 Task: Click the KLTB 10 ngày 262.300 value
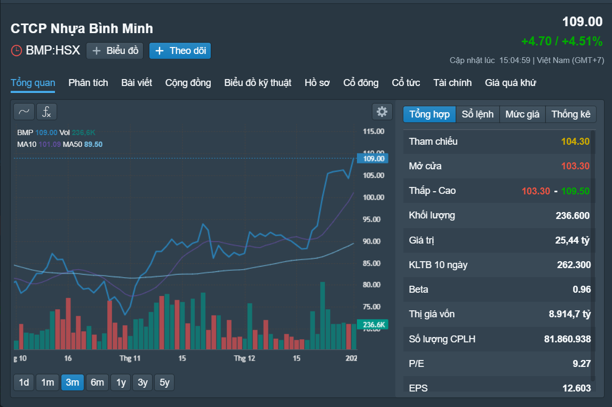(x=574, y=265)
